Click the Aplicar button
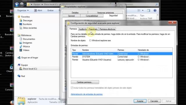The width and height of the screenshot is (186, 105). (169, 101)
